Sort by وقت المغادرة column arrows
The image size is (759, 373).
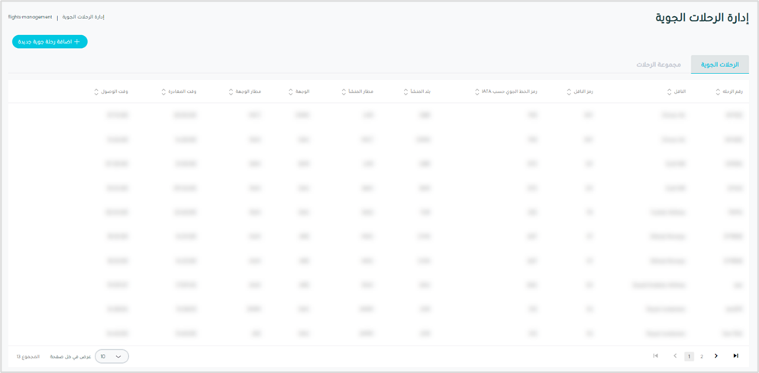coord(163,92)
